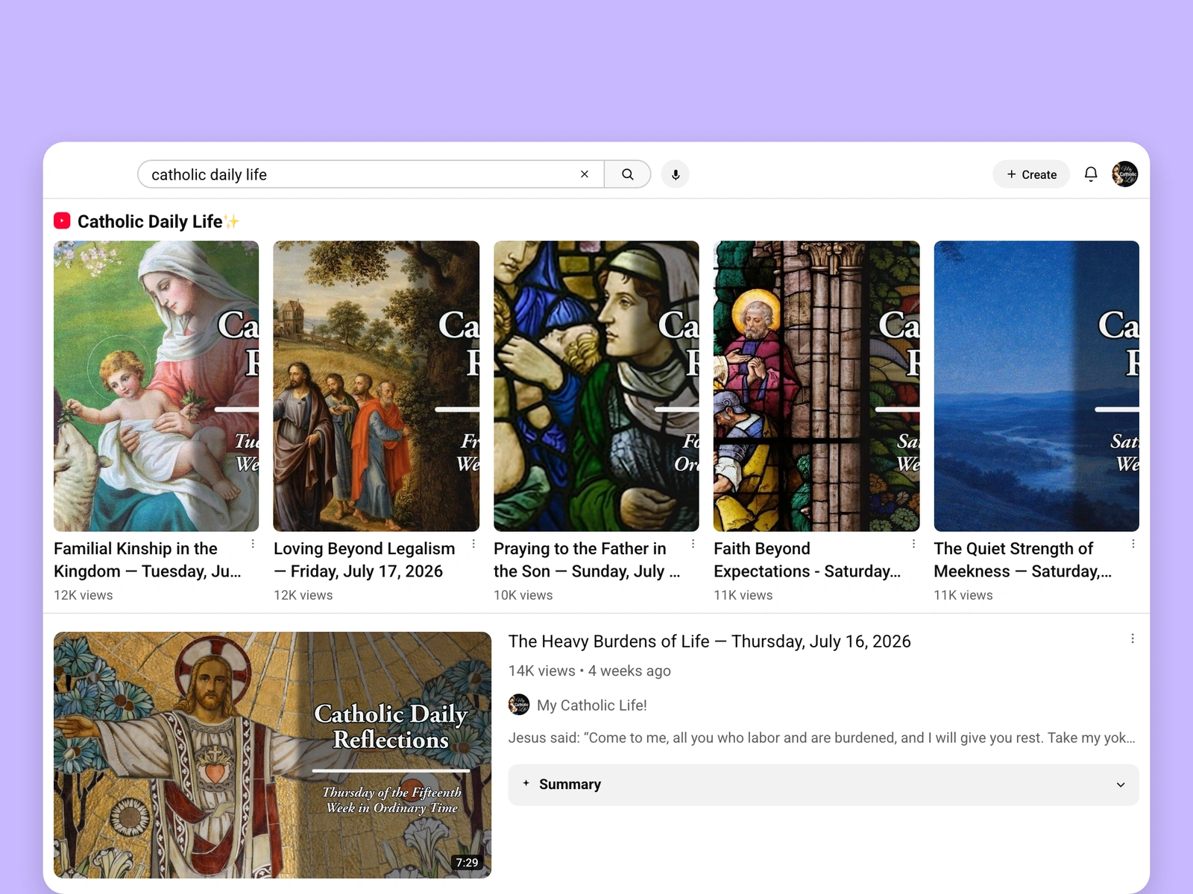Click the Create button
The width and height of the screenshot is (1193, 894).
pos(1031,174)
